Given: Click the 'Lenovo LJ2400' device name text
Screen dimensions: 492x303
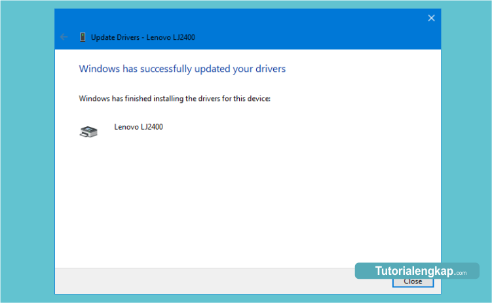Looking at the screenshot, I should tap(138, 127).
